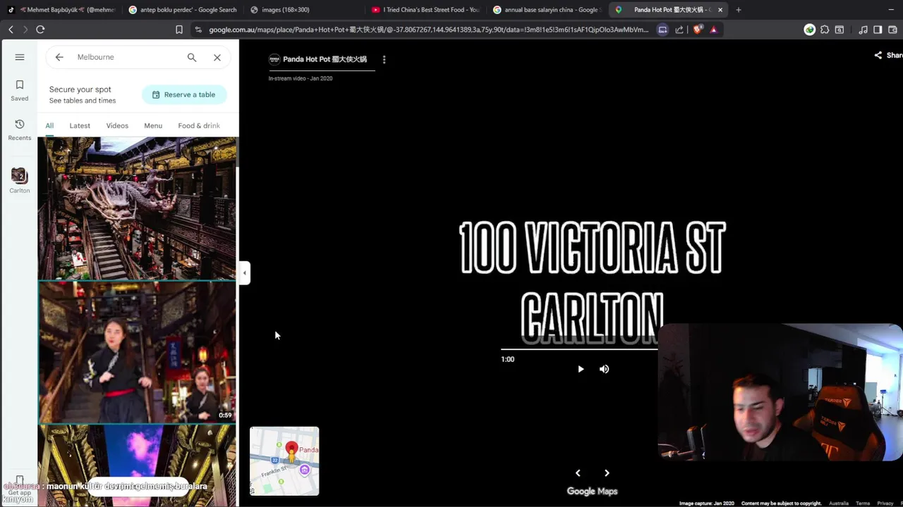Play the in-stream video

(581, 369)
